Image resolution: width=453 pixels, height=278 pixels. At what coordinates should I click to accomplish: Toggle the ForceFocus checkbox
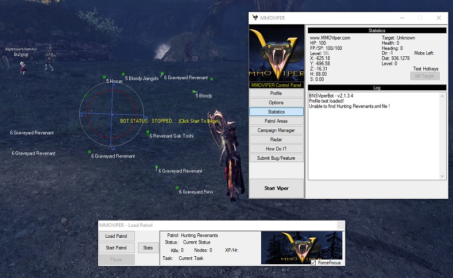(313, 262)
